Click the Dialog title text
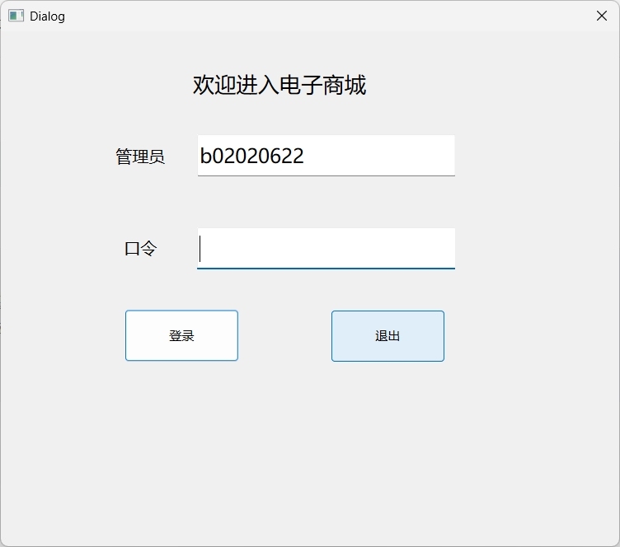Viewport: 620px width, 547px height. (48, 16)
